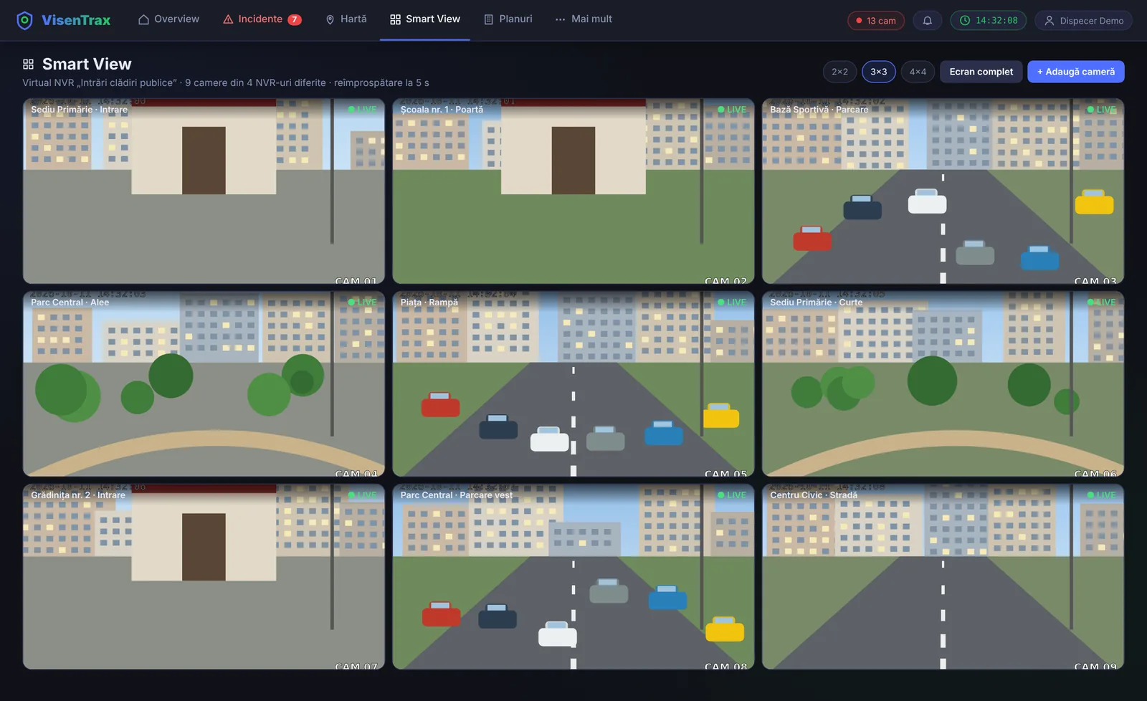1147x701 pixels.
Task: Open the Incidente tab
Action: click(262, 19)
